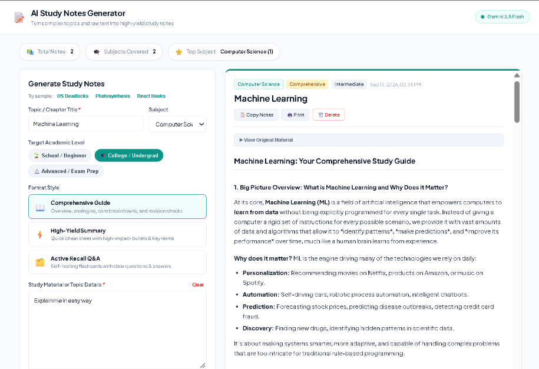539x369 pixels.
Task: Click Copy Notes button
Action: coord(256,115)
